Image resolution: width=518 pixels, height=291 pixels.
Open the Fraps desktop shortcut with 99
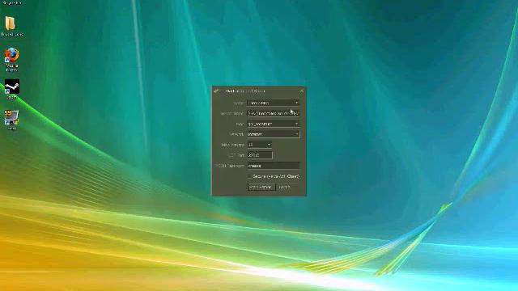click(x=11, y=120)
